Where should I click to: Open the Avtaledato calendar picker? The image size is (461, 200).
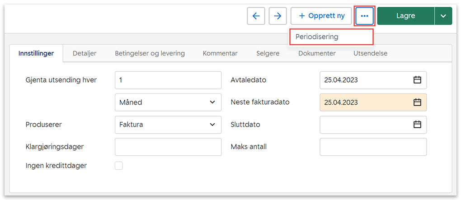pos(417,80)
